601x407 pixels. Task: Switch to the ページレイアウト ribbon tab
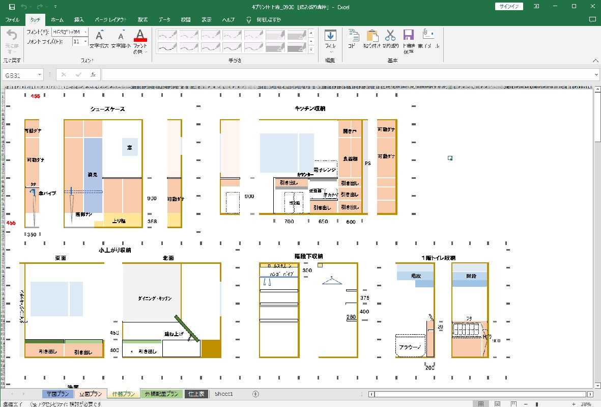(x=110, y=19)
